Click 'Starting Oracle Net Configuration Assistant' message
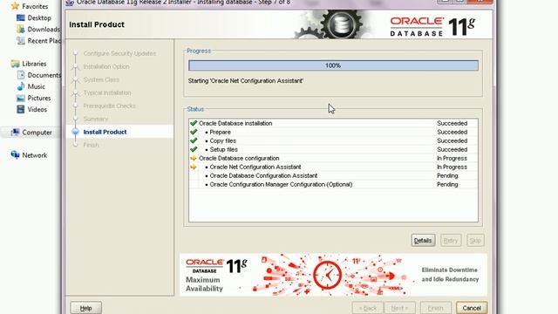558x314 pixels. (x=246, y=81)
